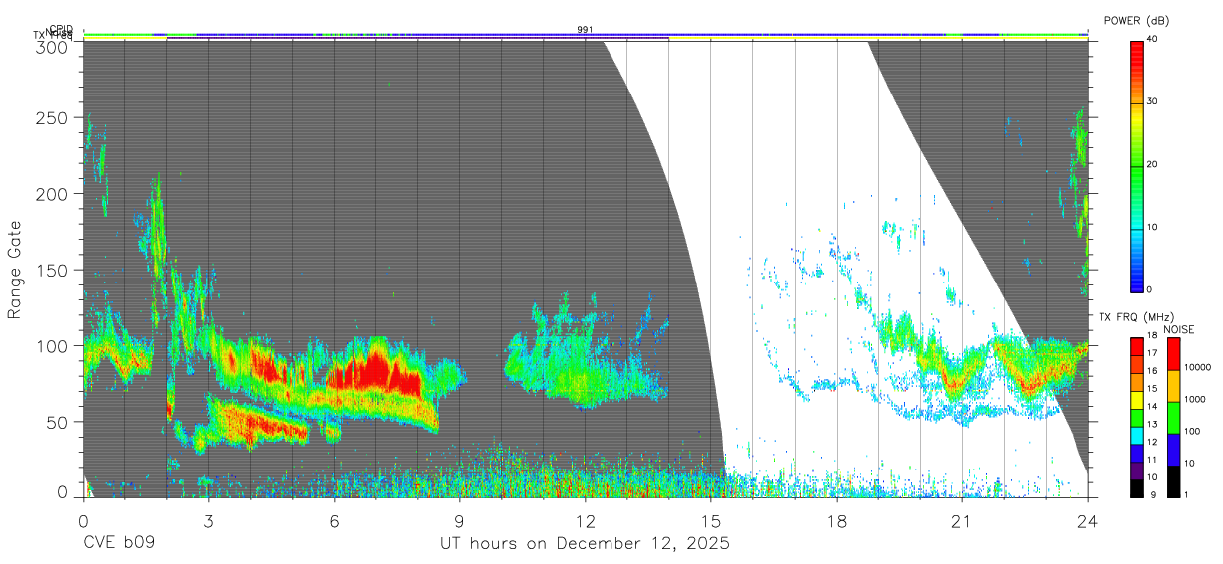
Task: Select the cyan 12–13 MHz swatch in TX FRQ bar
Action: coord(1137,435)
